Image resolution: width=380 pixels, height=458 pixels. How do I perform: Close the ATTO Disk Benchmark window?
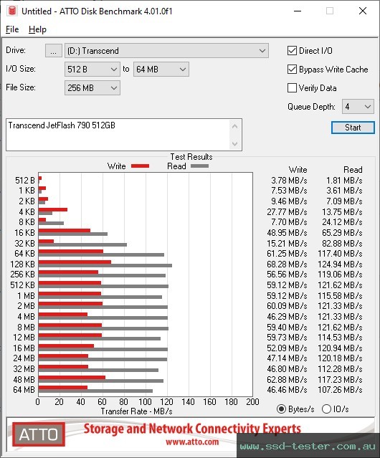click(363, 11)
